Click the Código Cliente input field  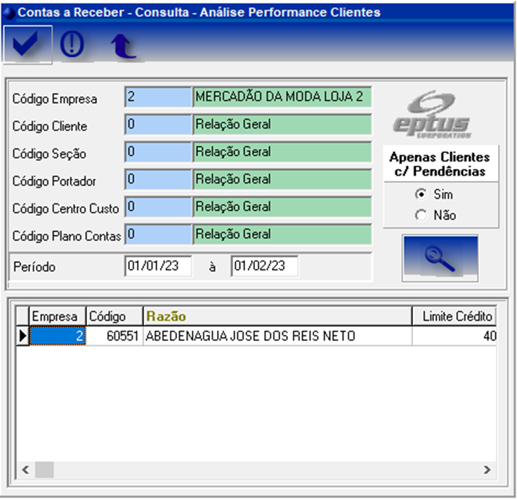tap(157, 125)
